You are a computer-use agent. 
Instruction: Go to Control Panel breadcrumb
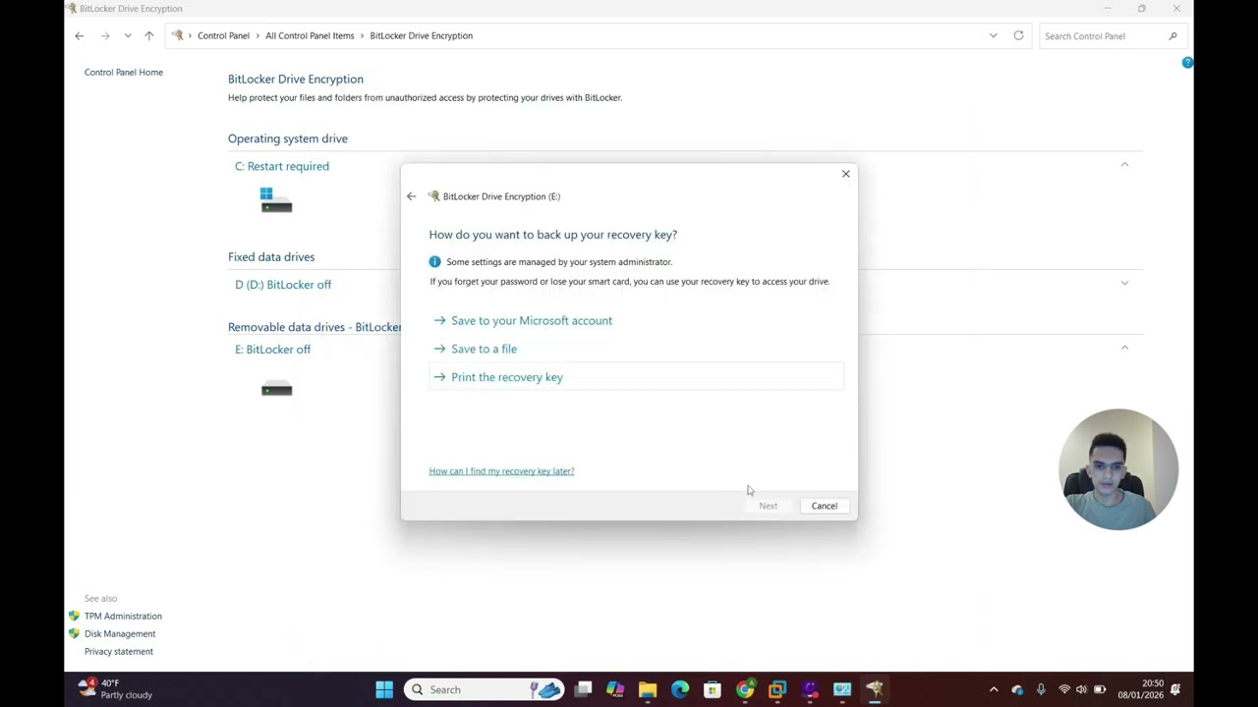pyautogui.click(x=223, y=35)
